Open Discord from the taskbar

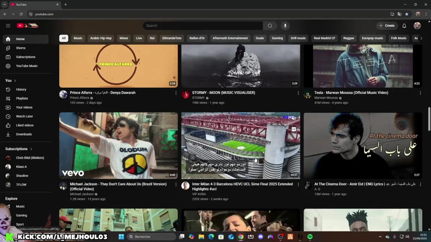pos(260,237)
